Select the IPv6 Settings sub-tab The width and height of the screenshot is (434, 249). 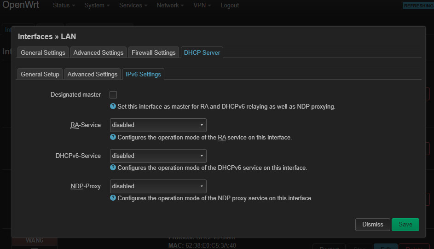(x=143, y=74)
